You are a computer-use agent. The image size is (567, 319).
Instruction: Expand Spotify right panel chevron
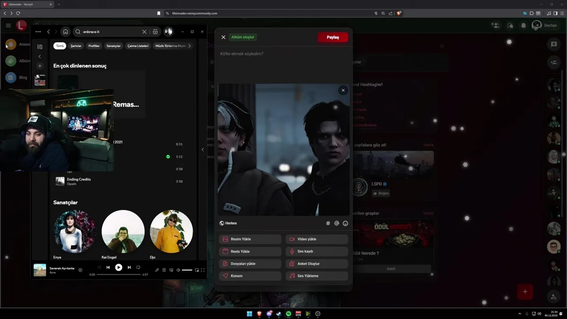[x=202, y=149]
